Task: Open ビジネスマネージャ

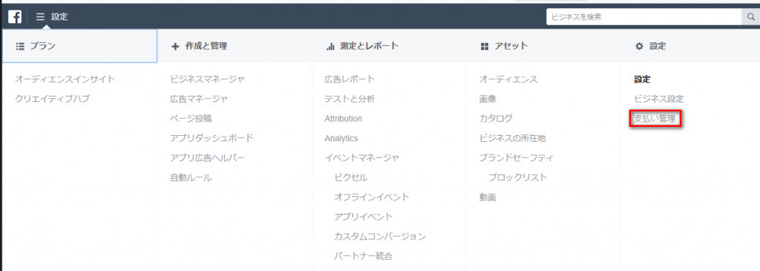Action: (208, 79)
